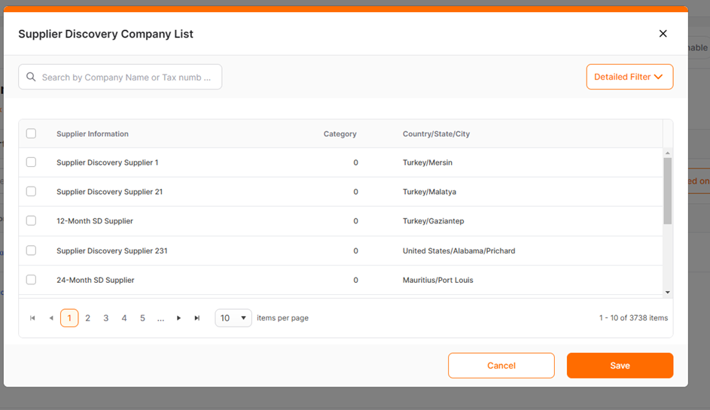Click category value 0 for Supplier 231
The width and height of the screenshot is (710, 410).
(355, 251)
